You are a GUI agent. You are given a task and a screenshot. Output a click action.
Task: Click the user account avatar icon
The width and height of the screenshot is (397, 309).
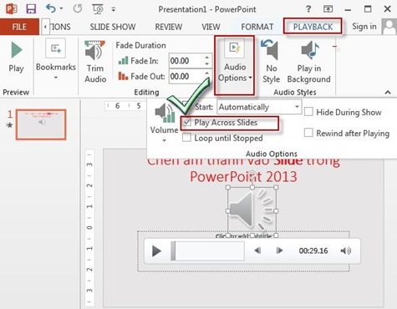(389, 27)
